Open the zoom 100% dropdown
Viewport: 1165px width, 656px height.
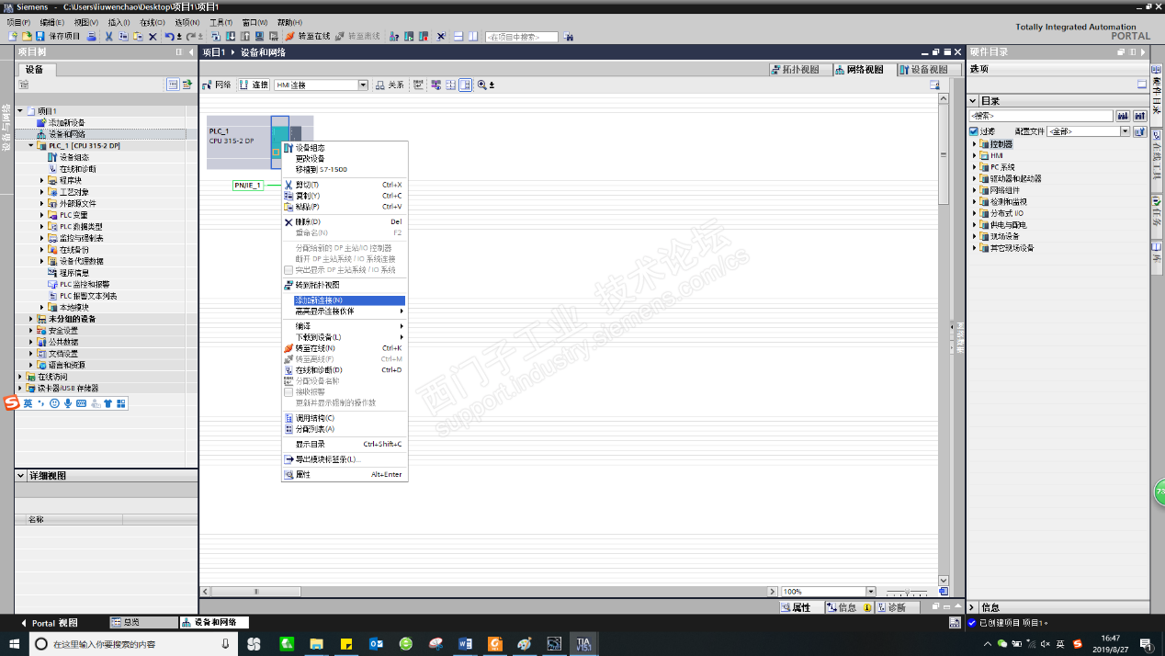pos(870,592)
